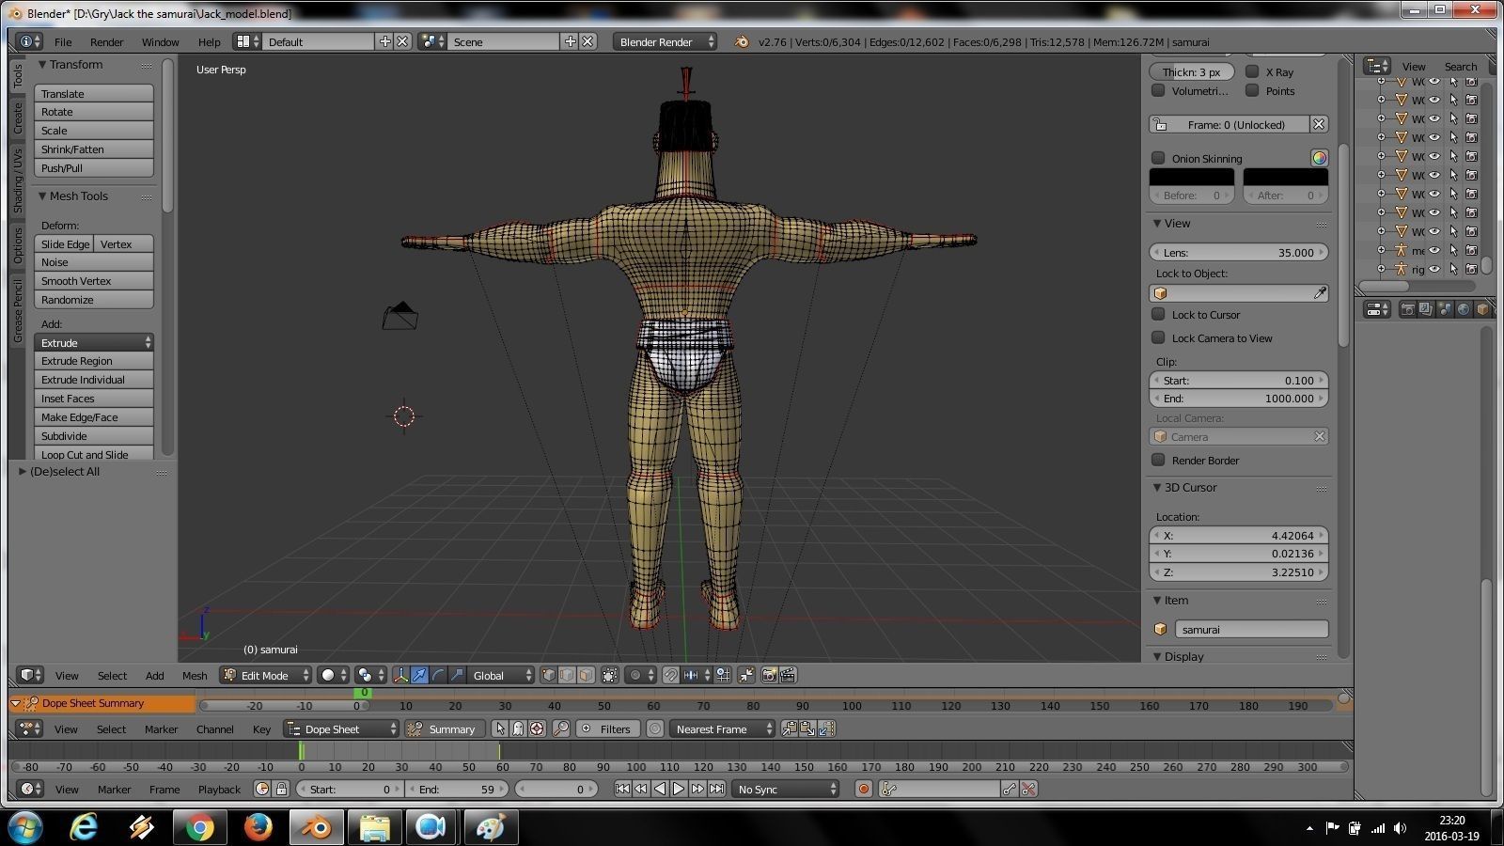
Task: Click the OpenGL render animation clapper icon
Action: (x=788, y=675)
